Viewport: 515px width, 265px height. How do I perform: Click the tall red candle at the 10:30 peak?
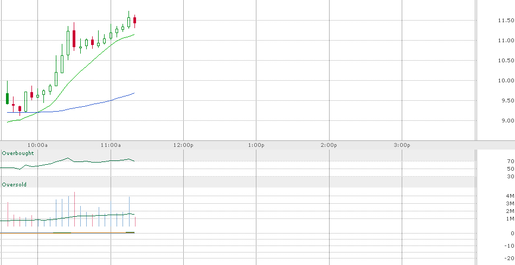pyautogui.click(x=74, y=39)
